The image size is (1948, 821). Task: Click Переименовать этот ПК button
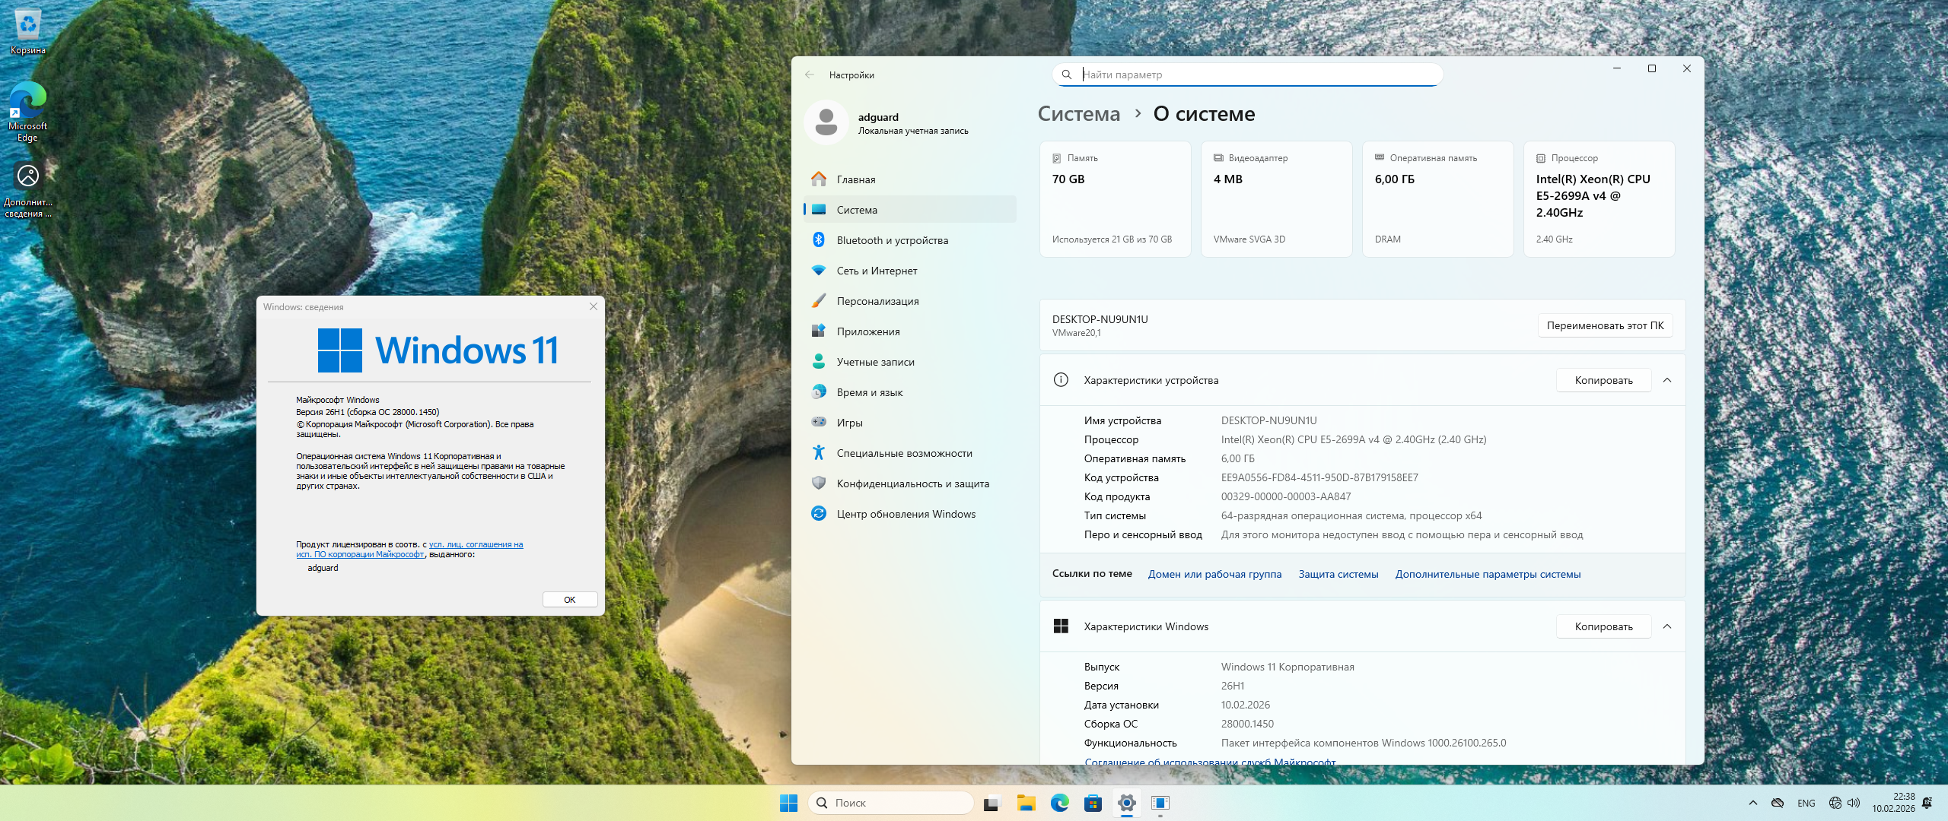coord(1605,325)
